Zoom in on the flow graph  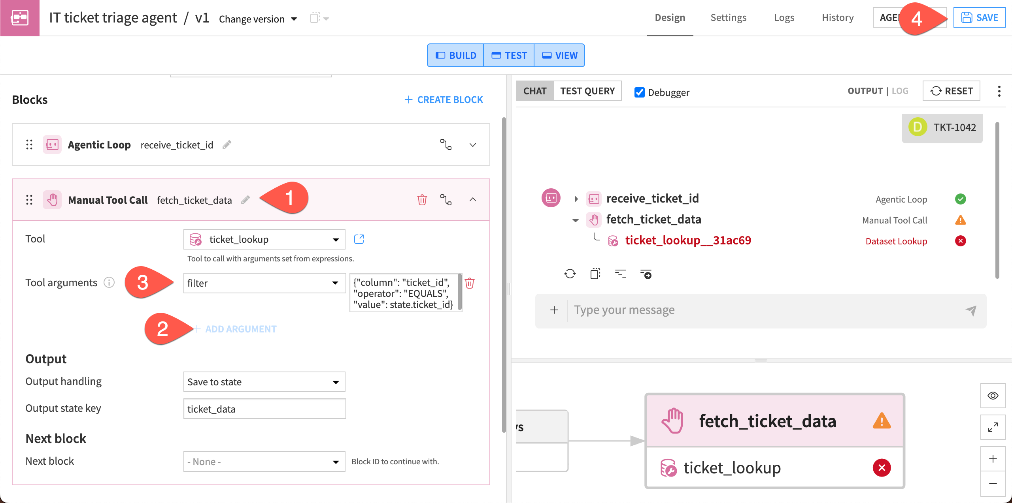pos(993,459)
